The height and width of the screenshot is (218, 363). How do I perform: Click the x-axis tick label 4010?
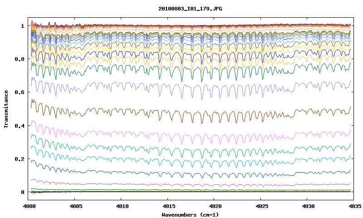pyautogui.click(x=122, y=206)
